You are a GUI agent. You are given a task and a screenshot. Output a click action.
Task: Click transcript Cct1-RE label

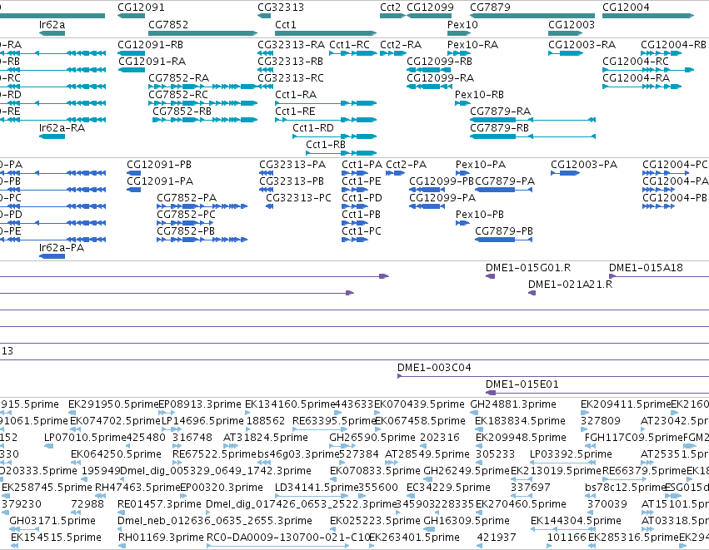(x=295, y=111)
